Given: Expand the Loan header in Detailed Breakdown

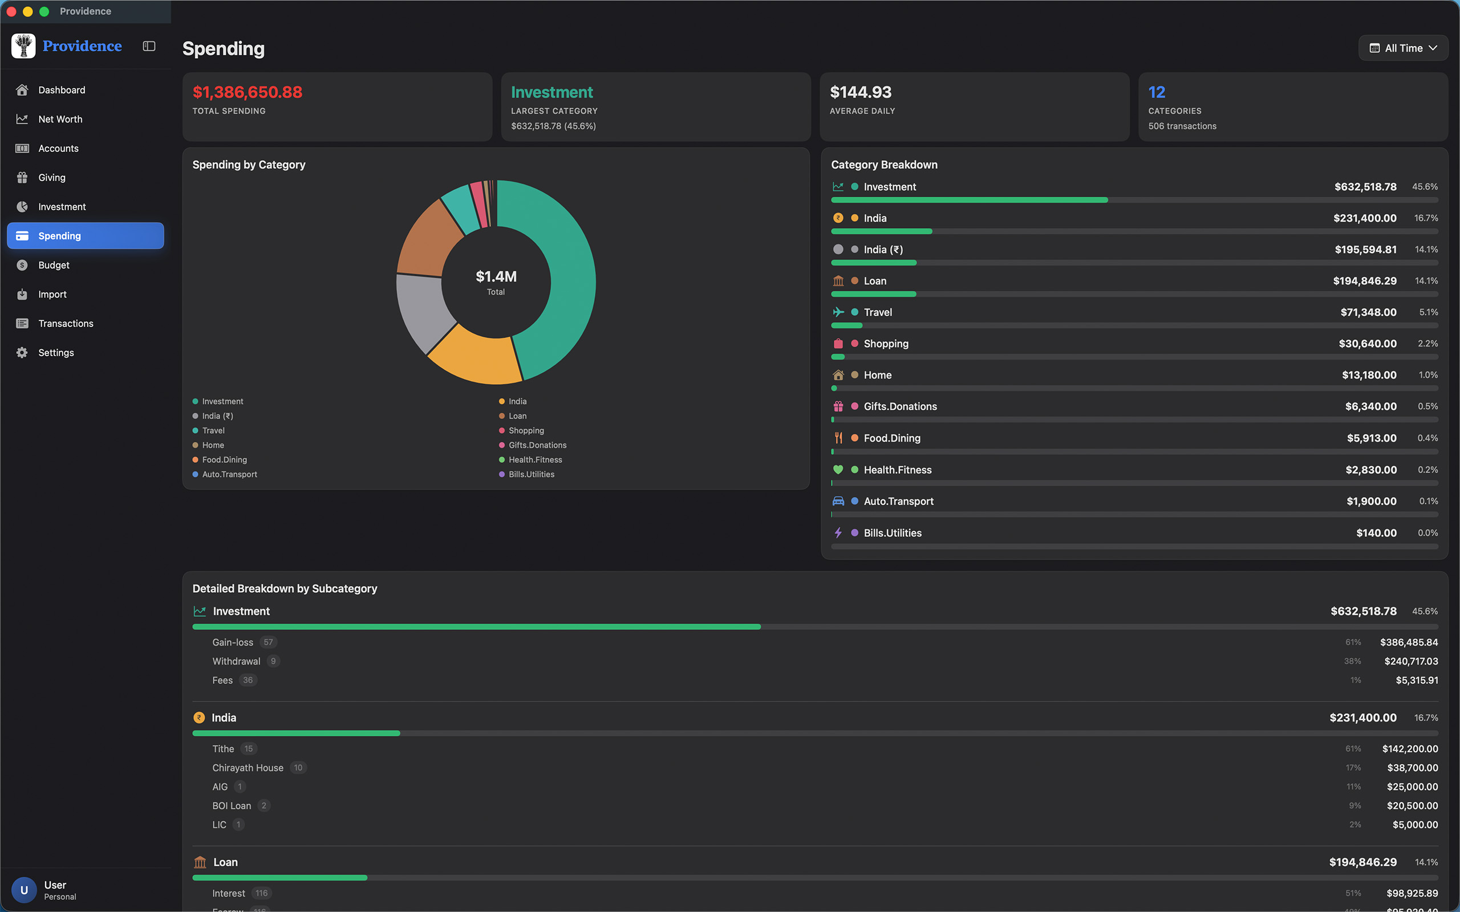Looking at the screenshot, I should pos(815,862).
